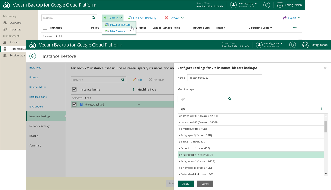
Task: Click the sort arrow next to Instance Name column
Action: (134, 89)
